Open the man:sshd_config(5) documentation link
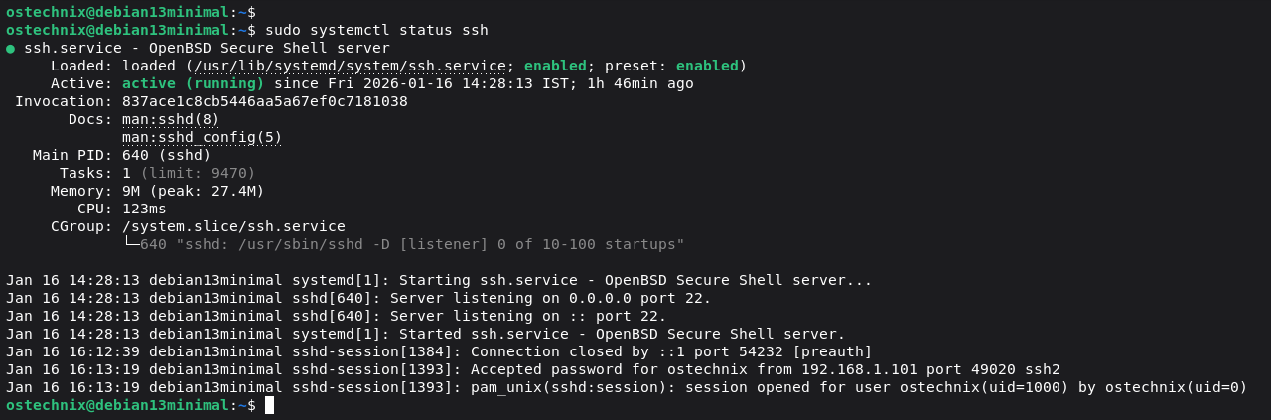 click(202, 137)
